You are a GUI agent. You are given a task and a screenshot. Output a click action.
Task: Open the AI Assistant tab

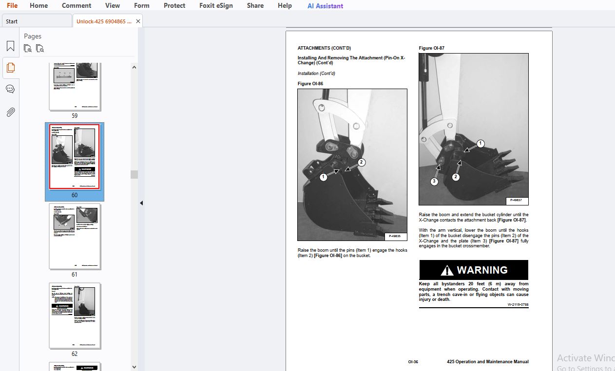(325, 6)
